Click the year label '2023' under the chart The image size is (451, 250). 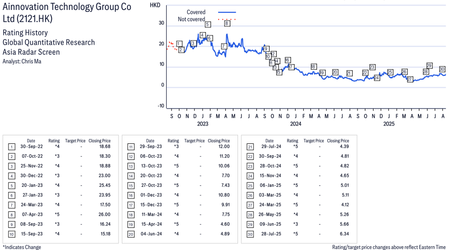(203, 124)
